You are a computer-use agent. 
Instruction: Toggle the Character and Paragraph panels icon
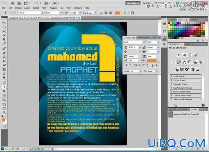(132, 13)
